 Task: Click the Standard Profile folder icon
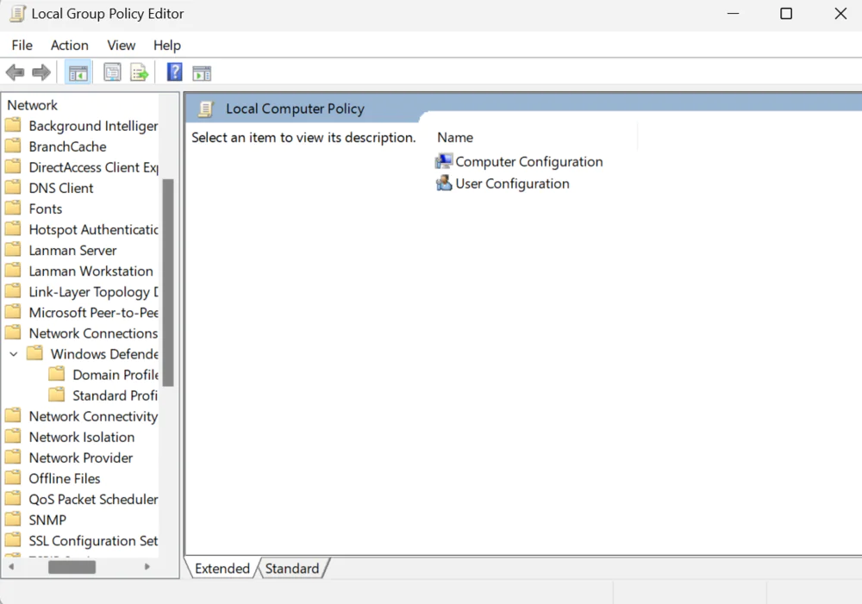[x=56, y=395]
